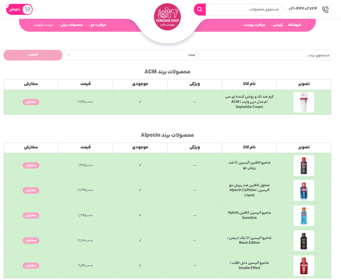The image size is (341, 280).
Task: Click the Alpecin Black Edition product name link
Action: 249,240
